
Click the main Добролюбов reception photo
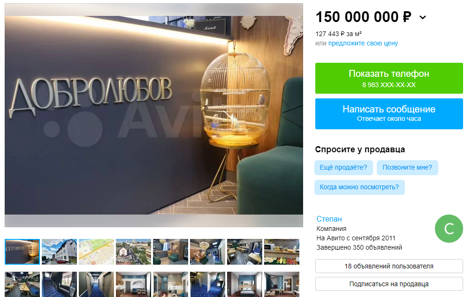click(154, 115)
